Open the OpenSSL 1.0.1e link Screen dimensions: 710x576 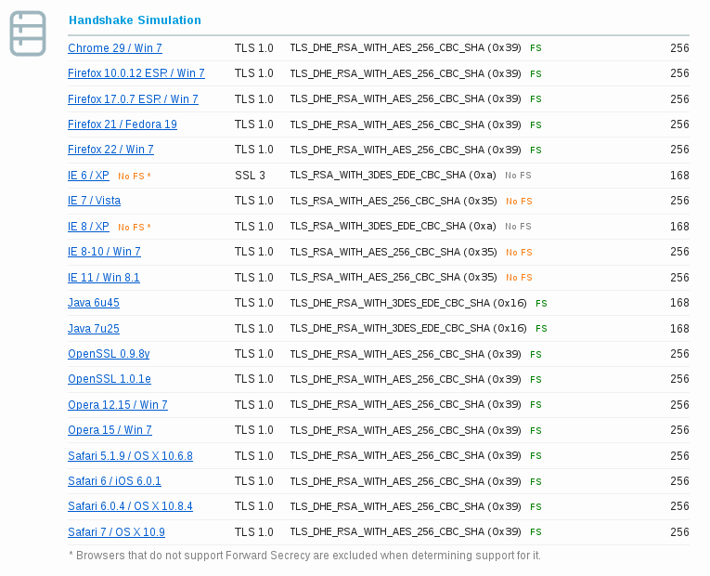(x=110, y=379)
